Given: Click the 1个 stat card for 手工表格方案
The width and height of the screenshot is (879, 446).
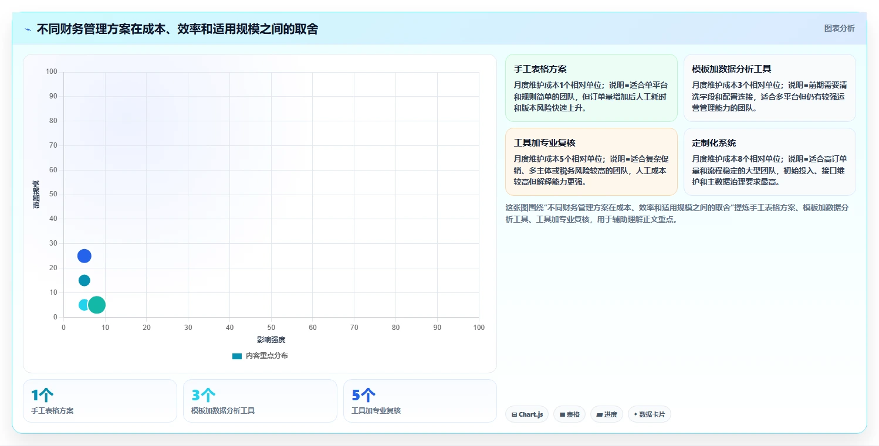Looking at the screenshot, I should click(100, 401).
